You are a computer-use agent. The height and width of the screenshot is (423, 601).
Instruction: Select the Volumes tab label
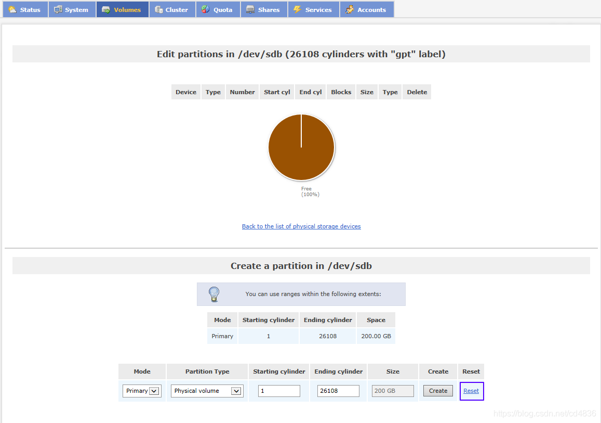tap(127, 10)
